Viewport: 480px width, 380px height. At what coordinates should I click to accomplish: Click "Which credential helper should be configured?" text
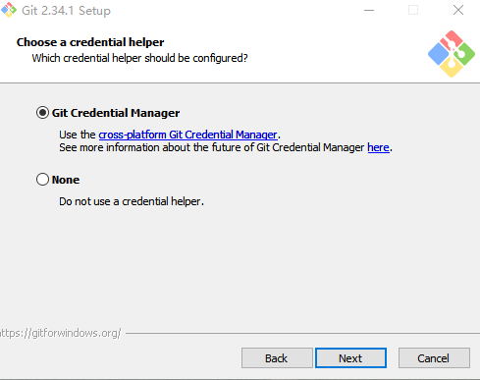(139, 58)
